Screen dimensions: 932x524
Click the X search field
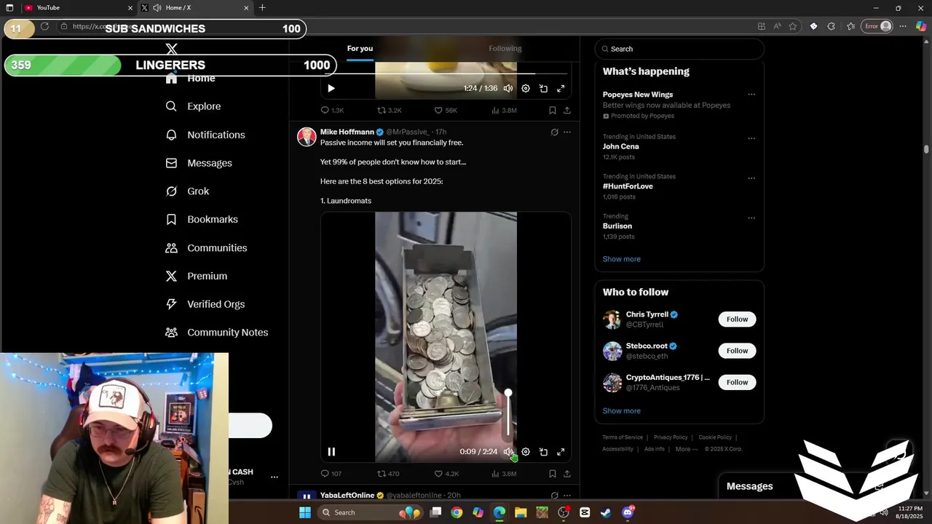tap(679, 49)
